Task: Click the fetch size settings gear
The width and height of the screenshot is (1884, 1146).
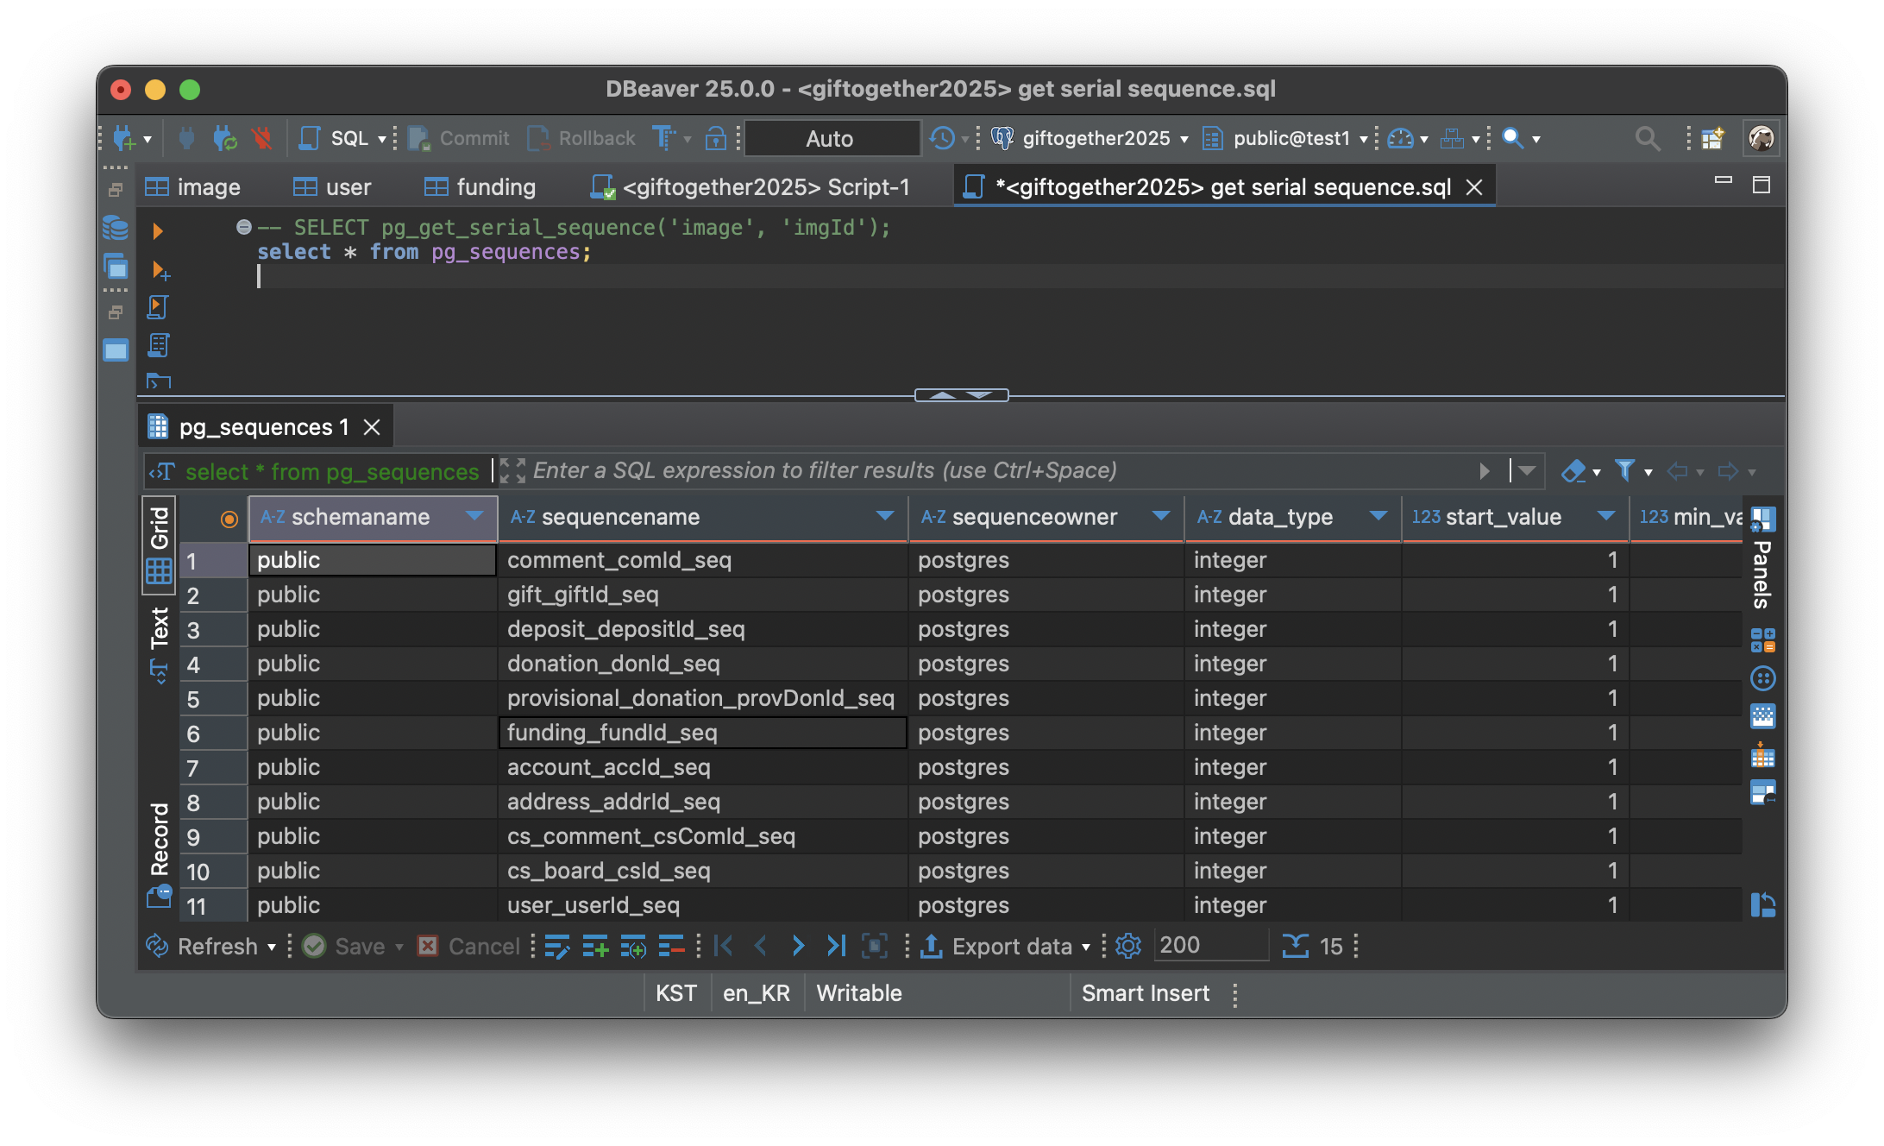Action: click(1128, 947)
